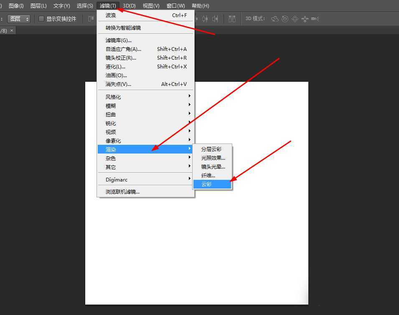Open the 视图 menu
The width and height of the screenshot is (399, 315).
click(x=150, y=5)
